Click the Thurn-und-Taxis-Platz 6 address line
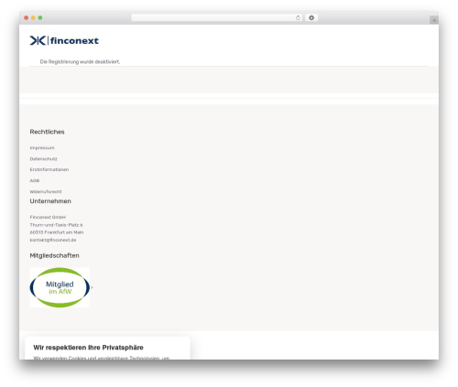Viewport: 458px width, 387px height. pyautogui.click(x=56, y=225)
